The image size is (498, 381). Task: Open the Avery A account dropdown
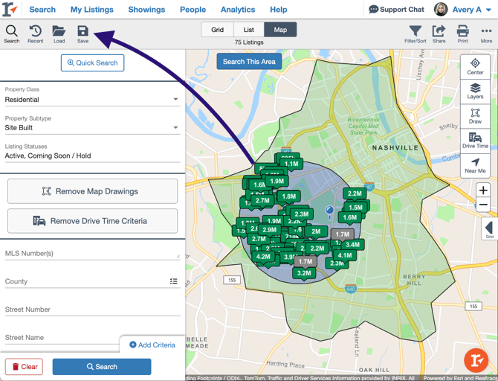[463, 10]
